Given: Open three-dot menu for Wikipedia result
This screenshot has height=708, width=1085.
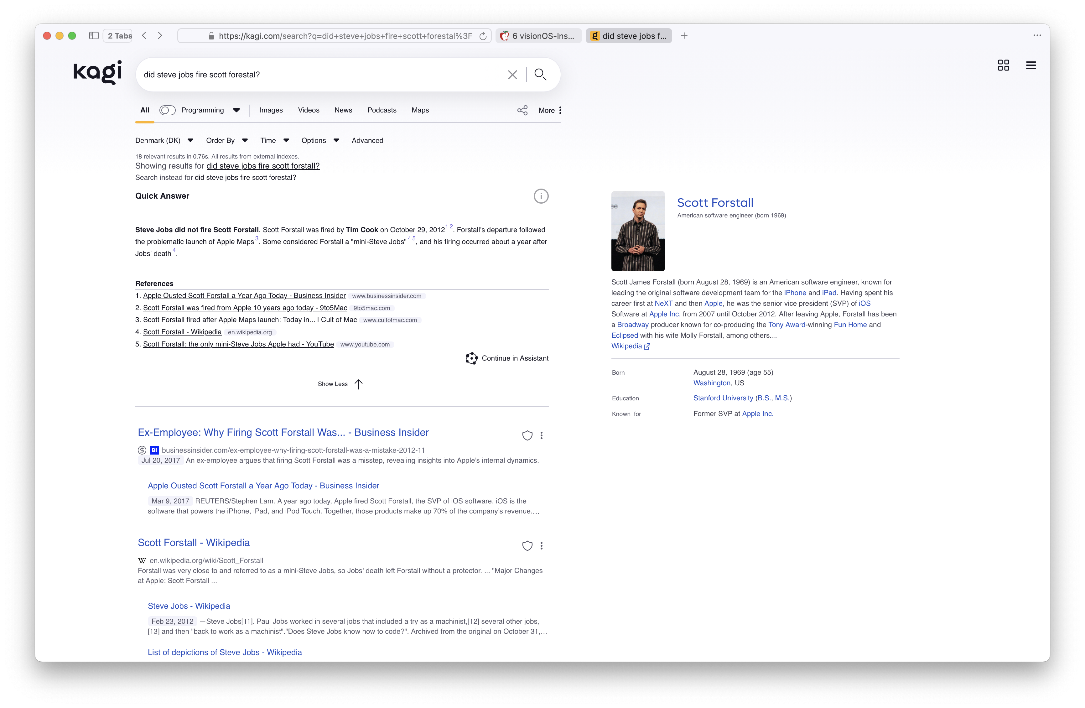Looking at the screenshot, I should point(542,546).
